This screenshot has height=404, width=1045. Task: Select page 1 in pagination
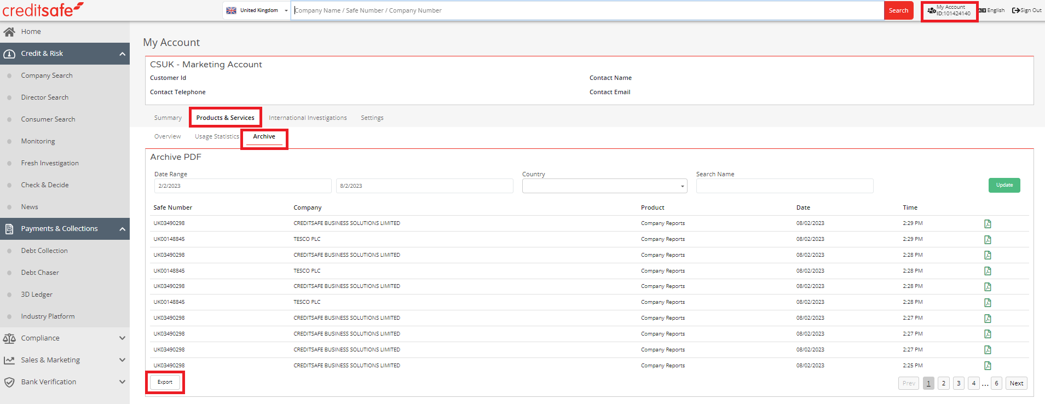click(928, 383)
